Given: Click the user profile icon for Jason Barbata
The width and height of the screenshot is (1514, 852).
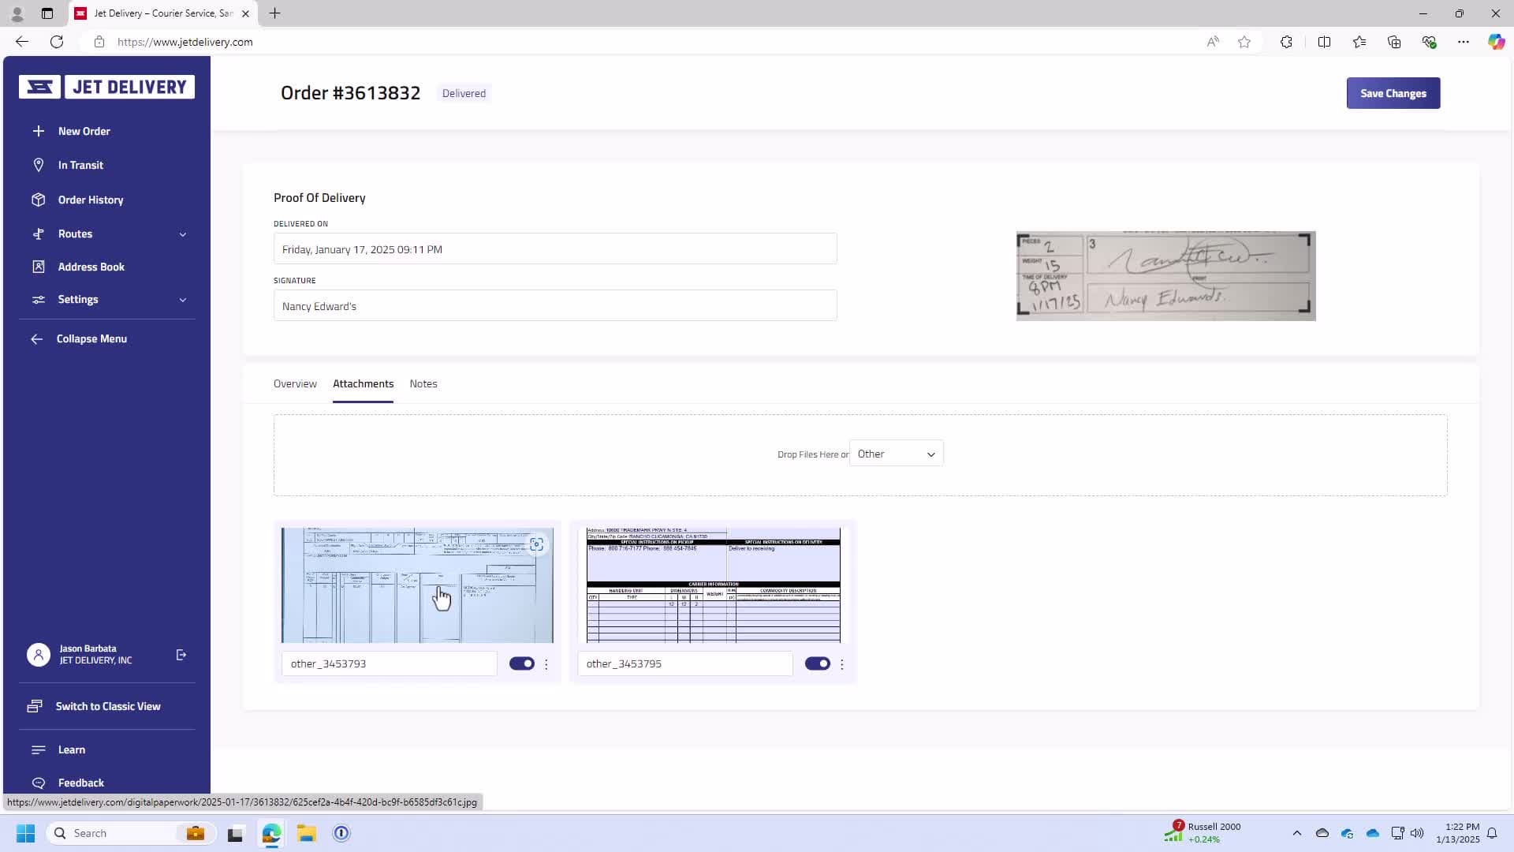Looking at the screenshot, I should 37,653.
